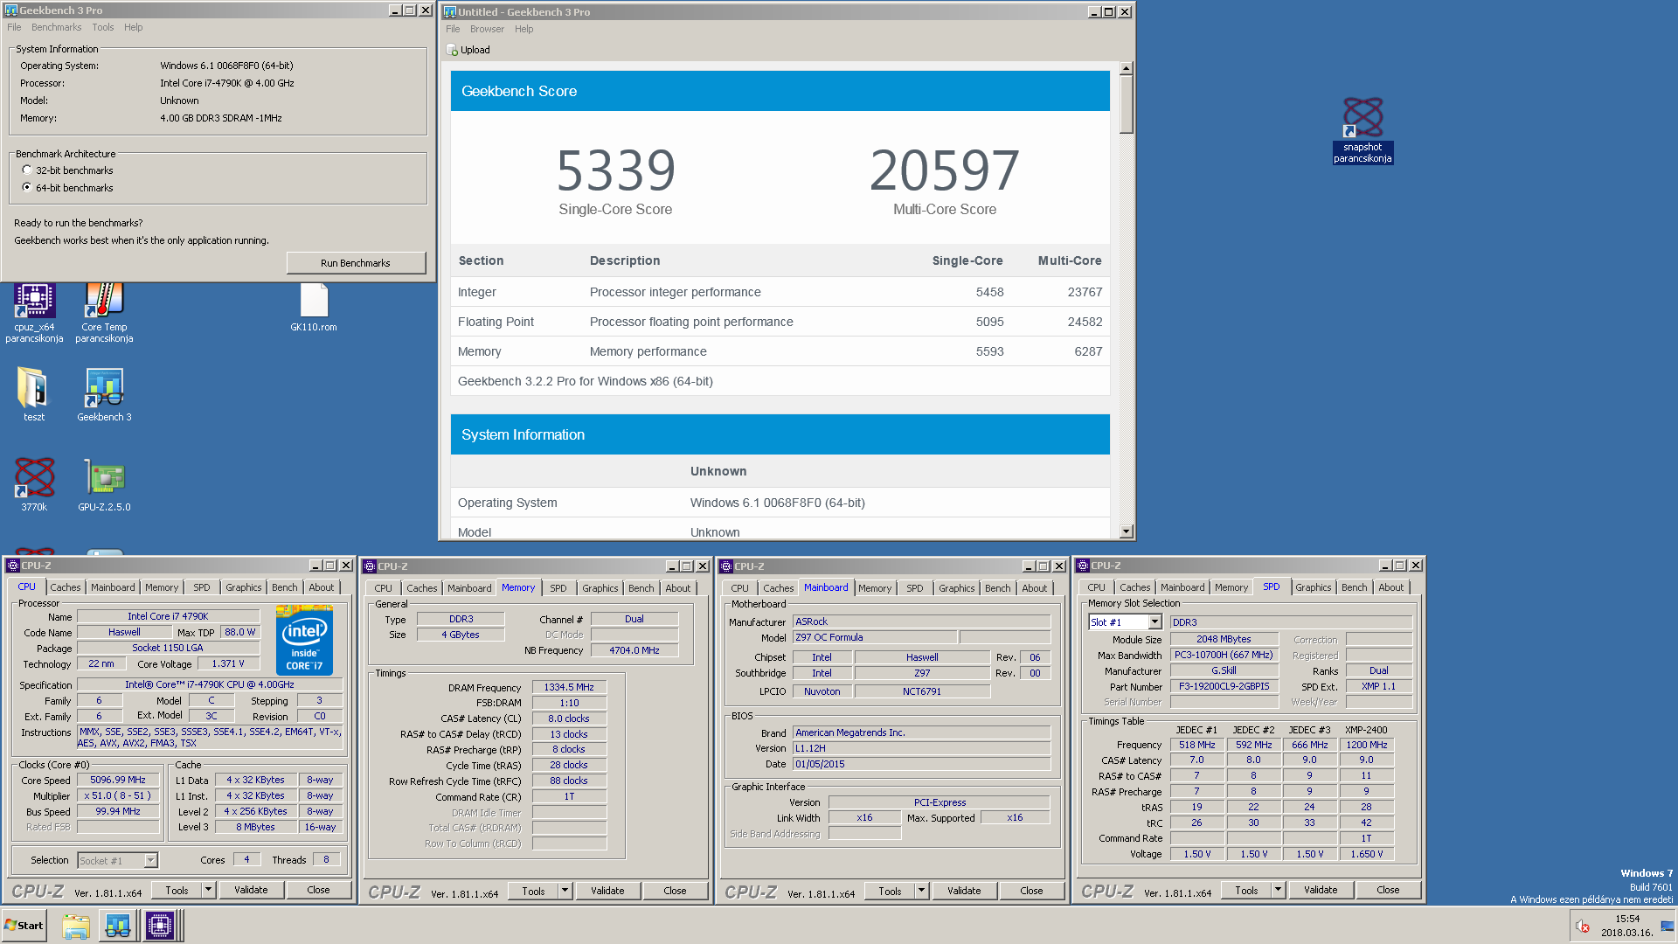Click Run Benchmarks button
This screenshot has height=944, width=1678.
(x=356, y=263)
